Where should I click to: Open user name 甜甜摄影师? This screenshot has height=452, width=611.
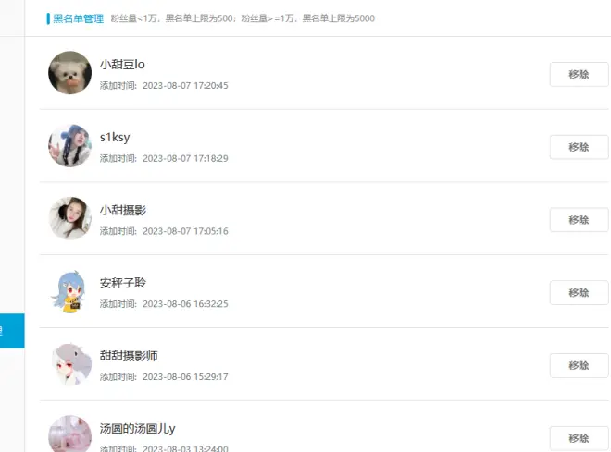129,356
